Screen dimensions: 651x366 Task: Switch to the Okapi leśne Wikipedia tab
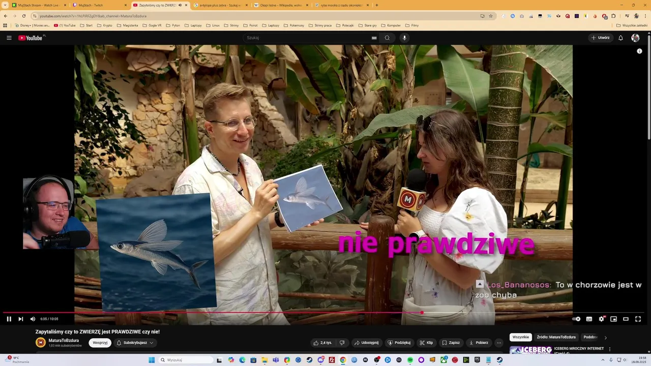tap(280, 5)
